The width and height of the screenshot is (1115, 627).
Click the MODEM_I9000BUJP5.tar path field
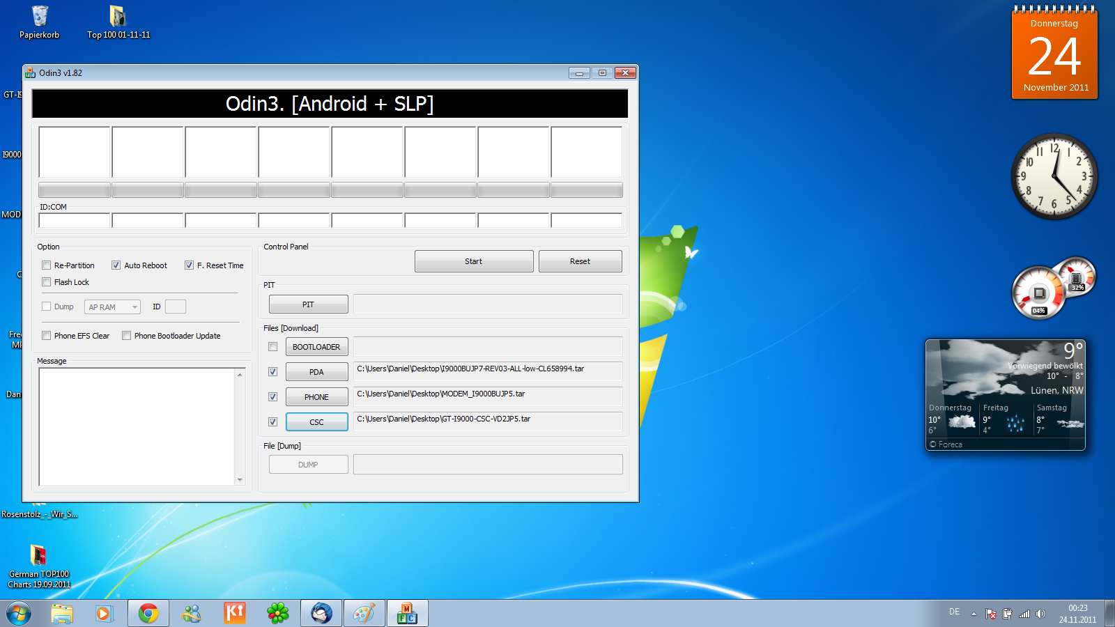point(488,396)
